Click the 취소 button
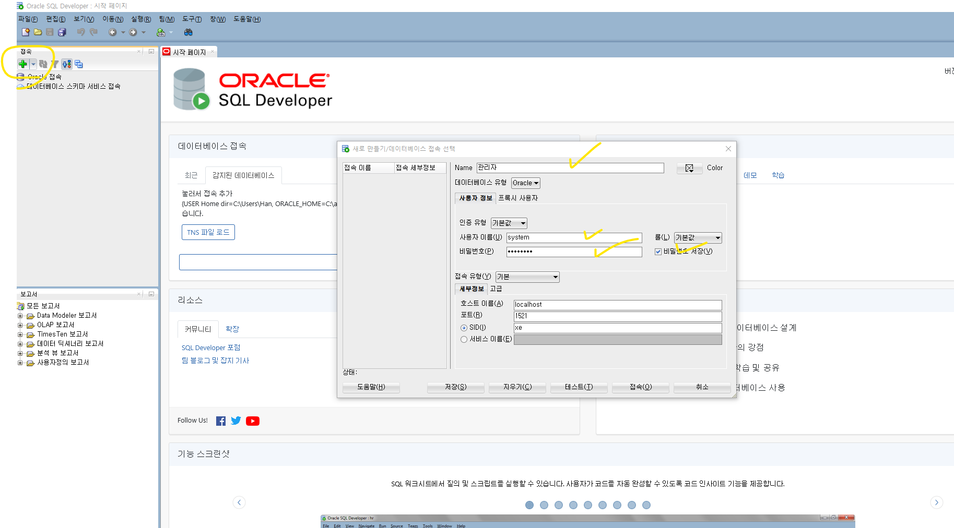 [x=702, y=387]
